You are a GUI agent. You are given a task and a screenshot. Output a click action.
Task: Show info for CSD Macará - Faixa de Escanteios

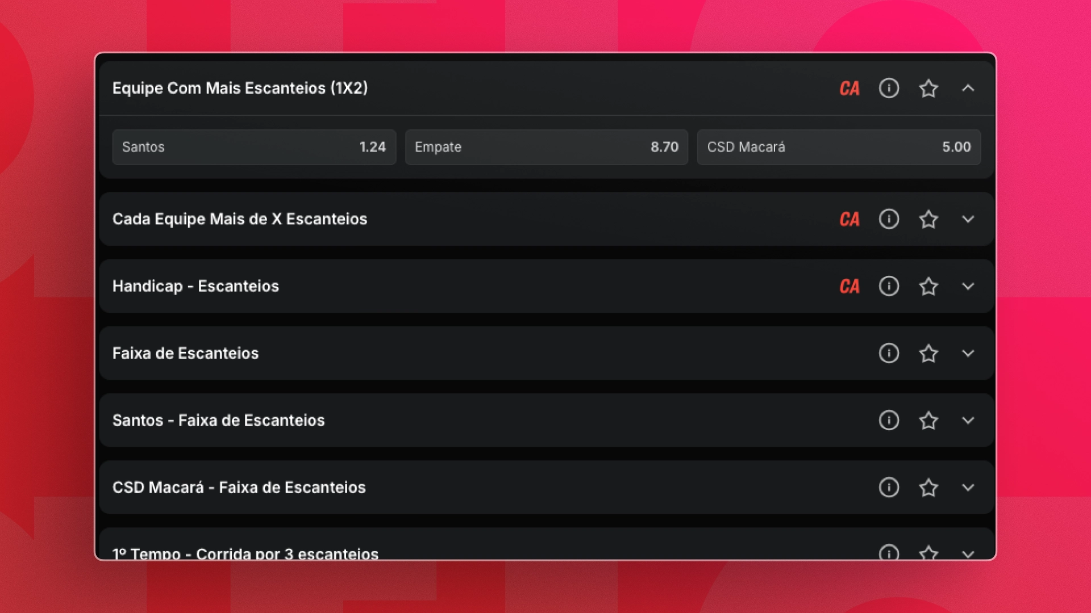[x=889, y=486]
